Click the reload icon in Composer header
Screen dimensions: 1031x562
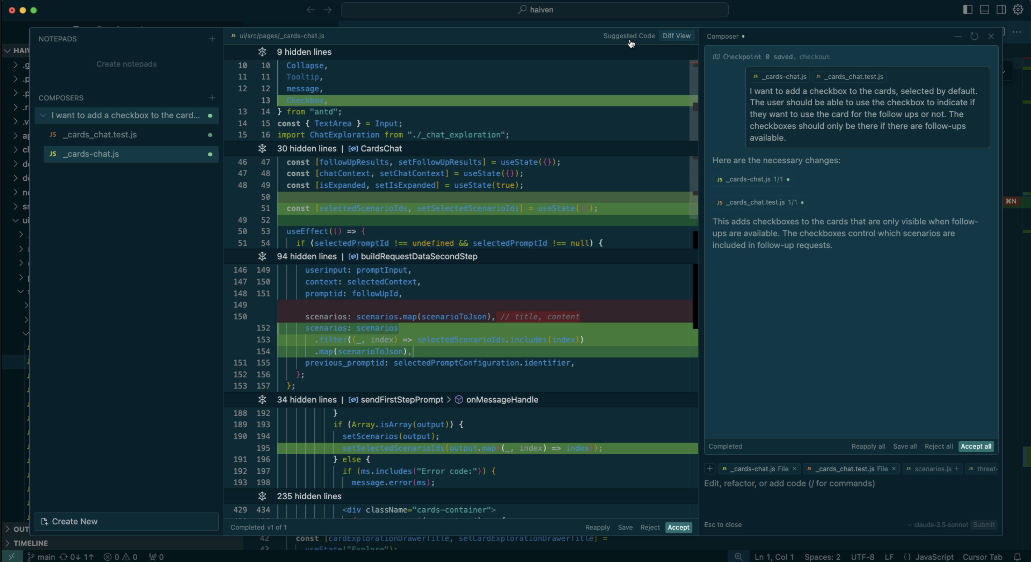[x=974, y=36]
